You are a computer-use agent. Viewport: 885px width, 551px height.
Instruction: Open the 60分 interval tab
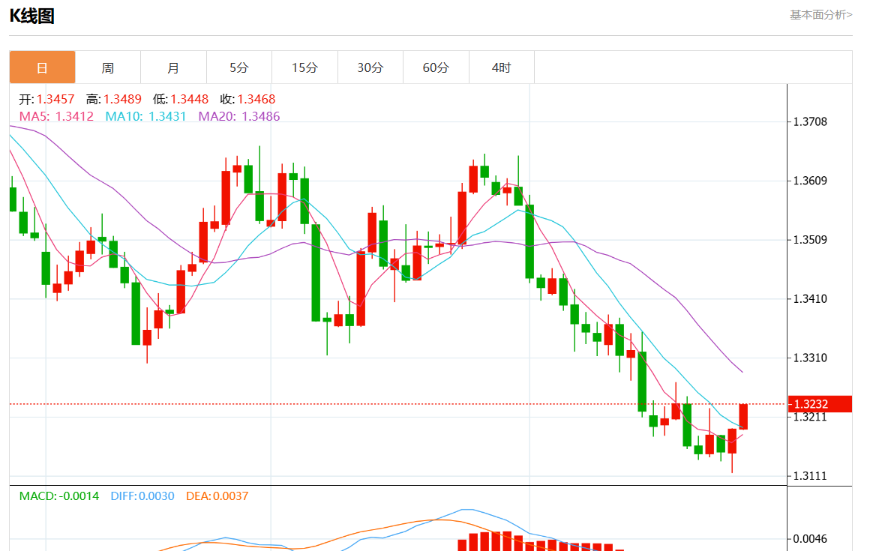[x=436, y=67]
